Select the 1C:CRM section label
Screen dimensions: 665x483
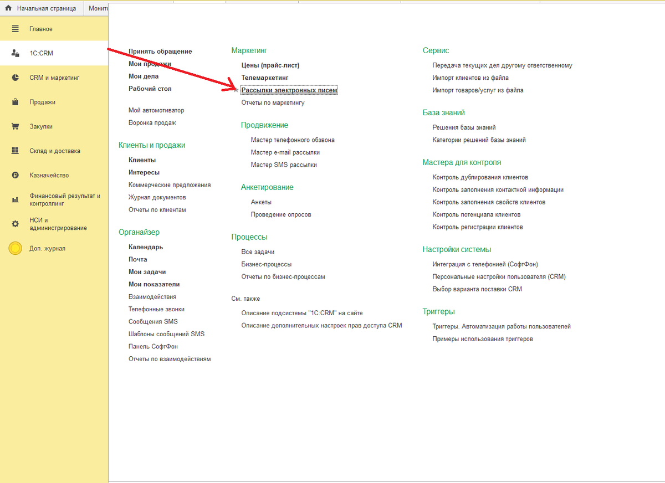42,53
